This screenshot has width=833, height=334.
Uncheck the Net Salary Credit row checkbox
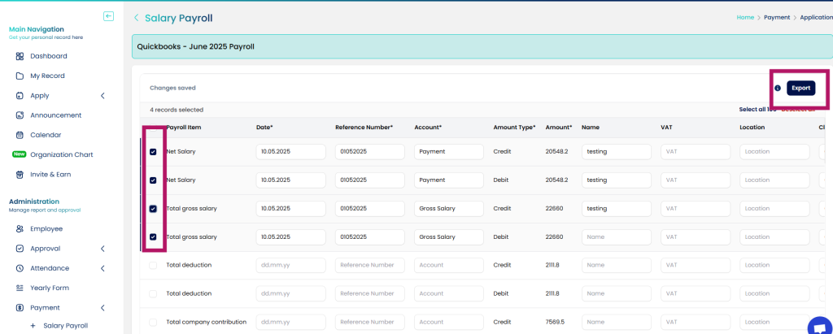[x=153, y=152]
